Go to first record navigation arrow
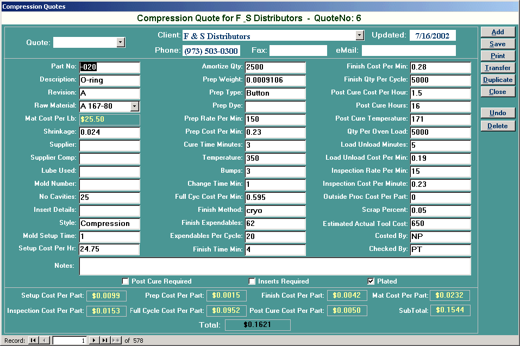 [x=33, y=341]
